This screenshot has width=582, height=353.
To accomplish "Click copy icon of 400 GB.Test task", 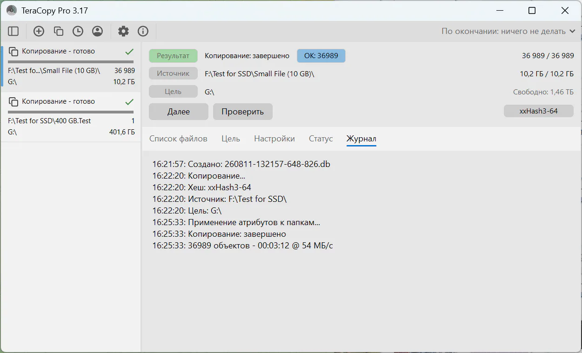I will click(13, 102).
